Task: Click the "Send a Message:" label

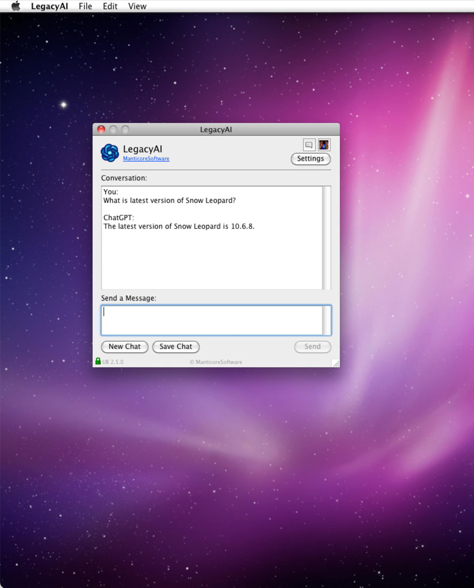Action: coord(129,298)
